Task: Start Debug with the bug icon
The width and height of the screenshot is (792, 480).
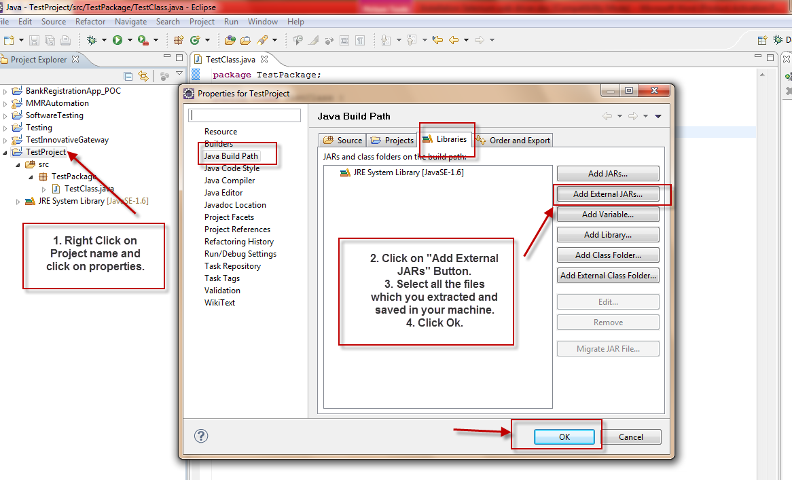Action: pyautogui.click(x=92, y=40)
